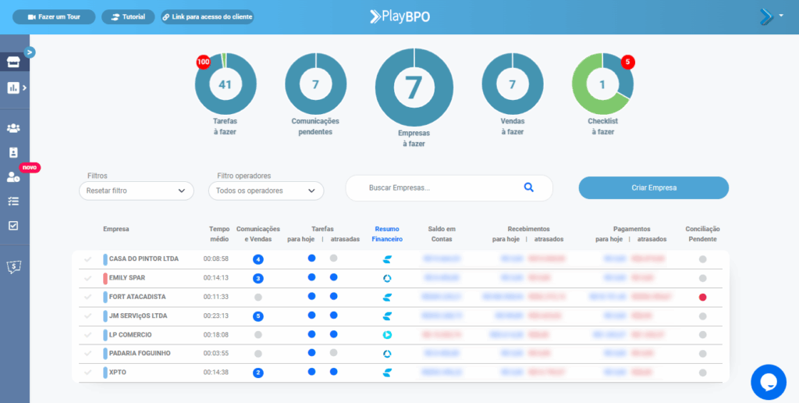Open the company PADARIA FOGUINHO
Screen dimensions: 799x403
140,354
